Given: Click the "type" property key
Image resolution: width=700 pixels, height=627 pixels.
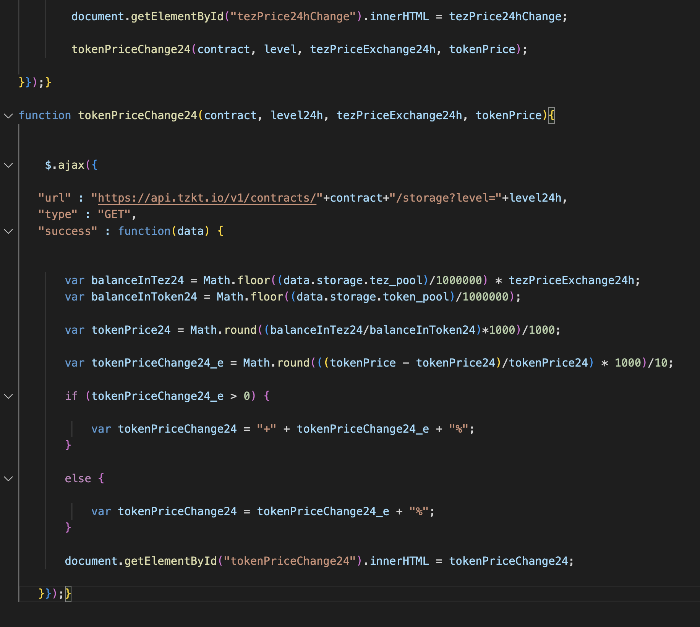Looking at the screenshot, I should click(57, 215).
